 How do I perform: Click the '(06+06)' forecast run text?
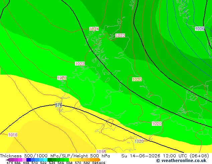(x=199, y=156)
